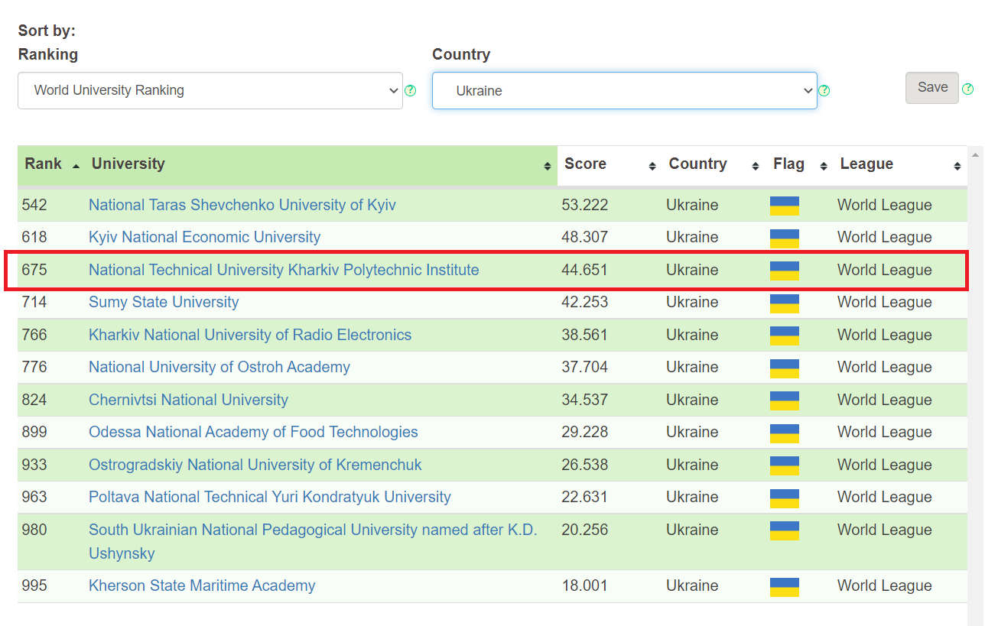Click the help icon beside Save button

967,89
